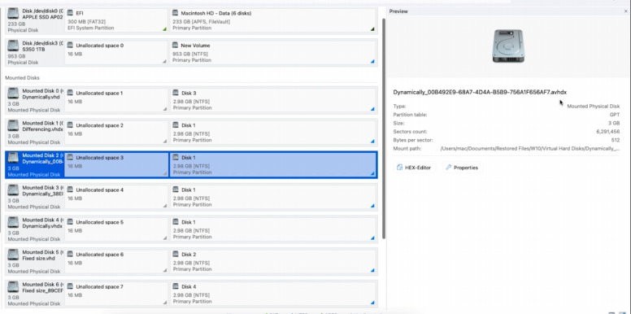Click the Partition table GPT value
Image resolution: width=631 pixels, height=314 pixels.
(x=615, y=115)
